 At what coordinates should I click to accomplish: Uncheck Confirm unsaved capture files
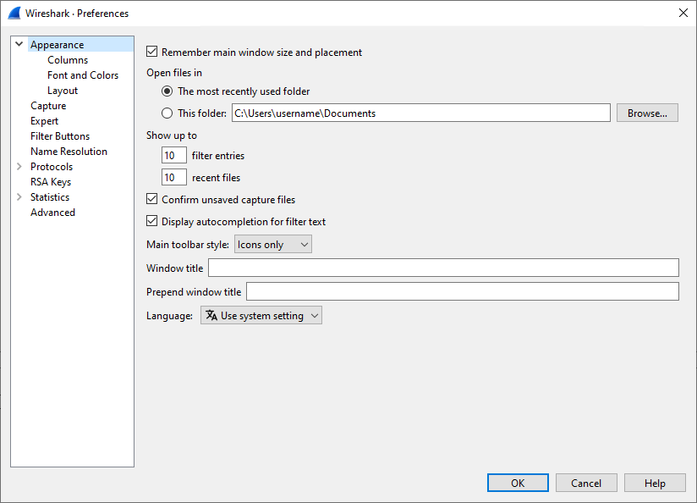152,200
